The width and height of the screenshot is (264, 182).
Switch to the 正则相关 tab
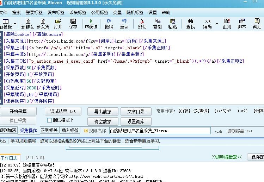coord(49,130)
